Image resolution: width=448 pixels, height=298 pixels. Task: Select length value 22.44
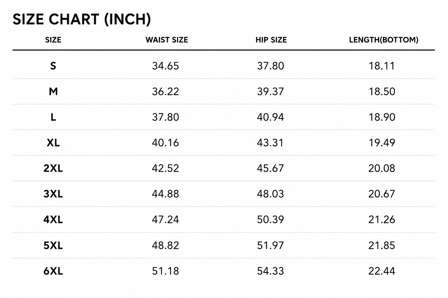[x=382, y=271]
